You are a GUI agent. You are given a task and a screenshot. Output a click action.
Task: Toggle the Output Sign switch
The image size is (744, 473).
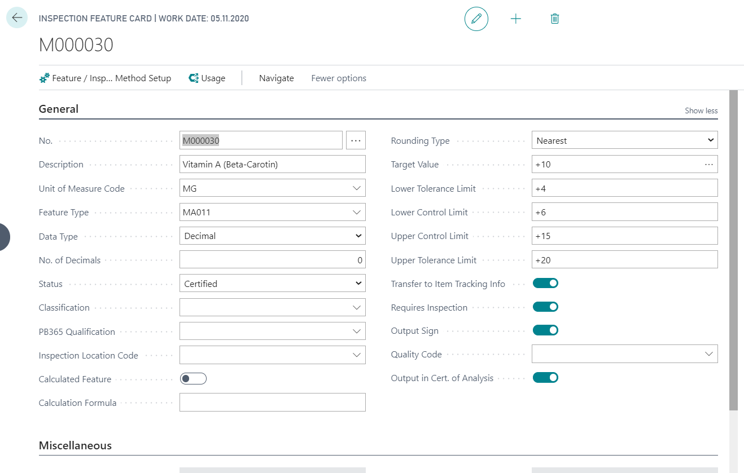(545, 330)
